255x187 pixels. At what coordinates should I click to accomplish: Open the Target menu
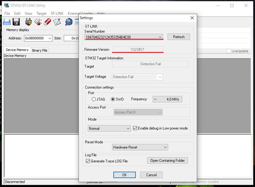[x=42, y=14]
